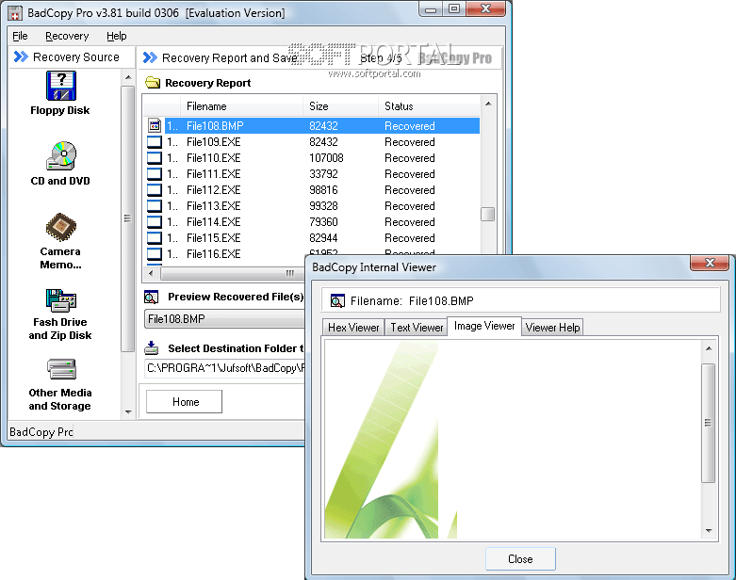Viewport: 736px width, 580px height.
Task: Choose CD and DVD source icon
Action: point(61,156)
